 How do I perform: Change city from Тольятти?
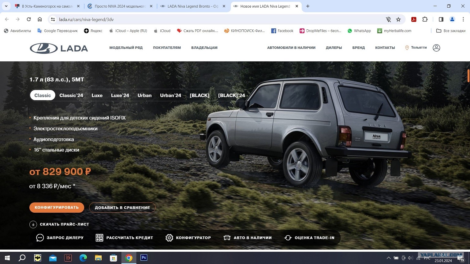point(416,48)
